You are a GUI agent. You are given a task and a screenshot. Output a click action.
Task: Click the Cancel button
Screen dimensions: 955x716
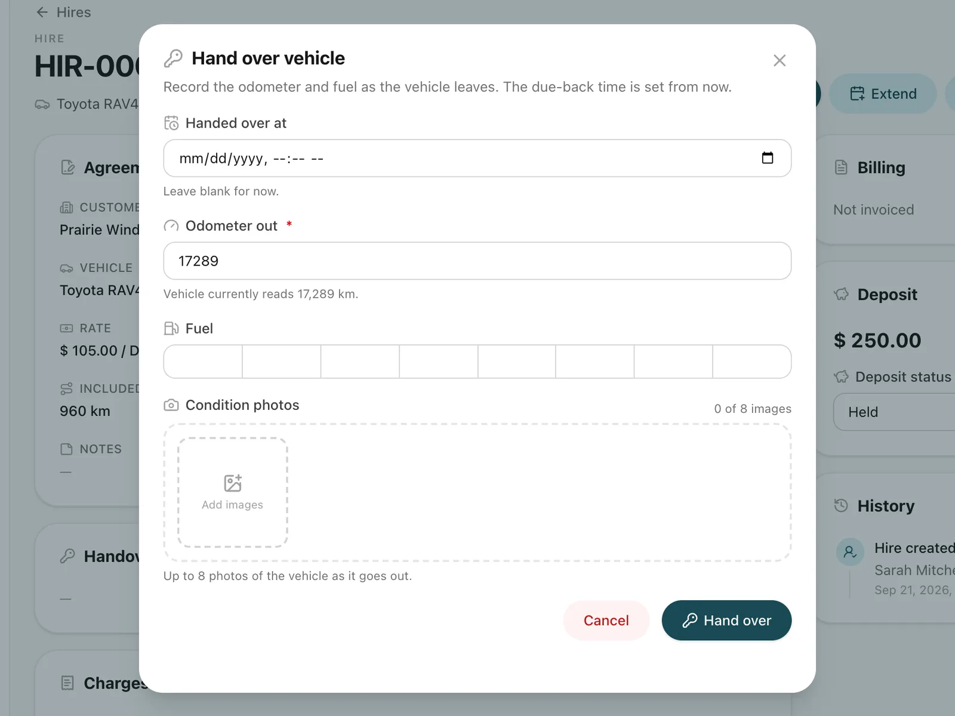[x=606, y=621]
